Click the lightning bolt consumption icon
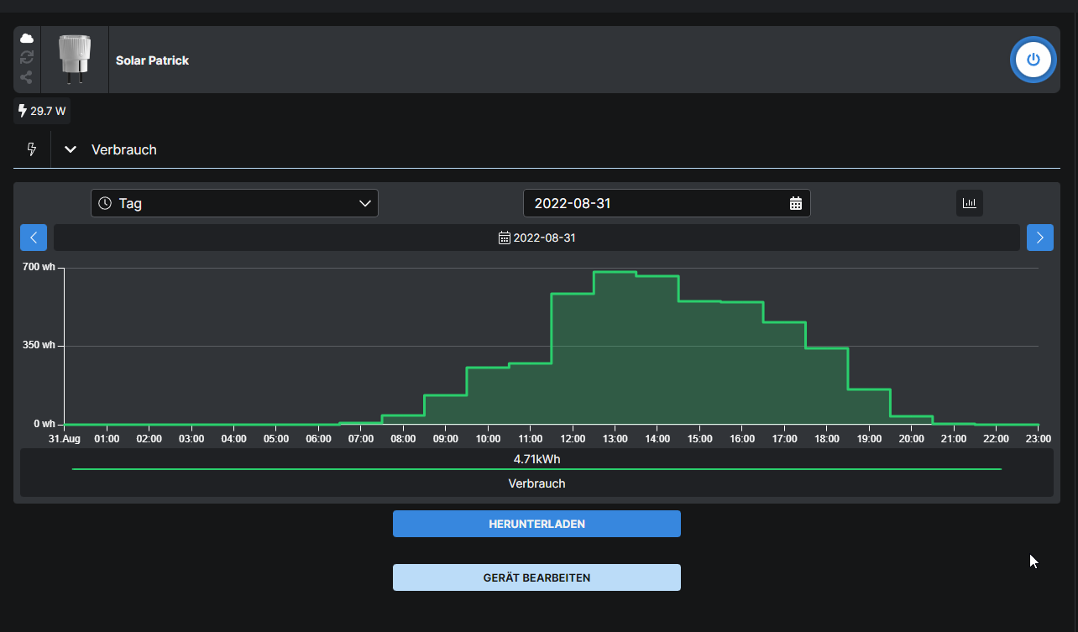The width and height of the screenshot is (1078, 632). (x=32, y=149)
